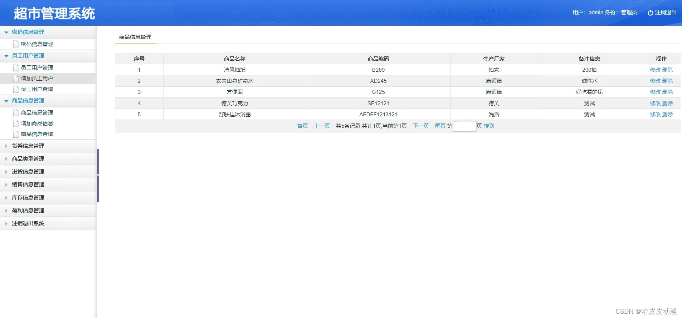The image size is (682, 318).
Task: Click the cell with code AFDFF1213121
Action: 378,114
